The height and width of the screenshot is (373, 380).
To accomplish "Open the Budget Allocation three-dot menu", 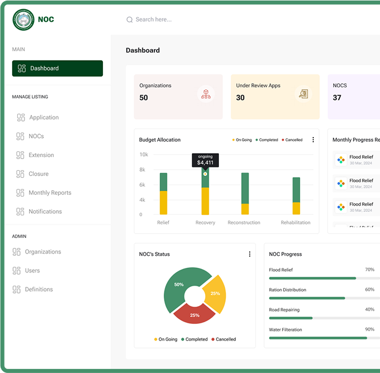I will (x=313, y=140).
